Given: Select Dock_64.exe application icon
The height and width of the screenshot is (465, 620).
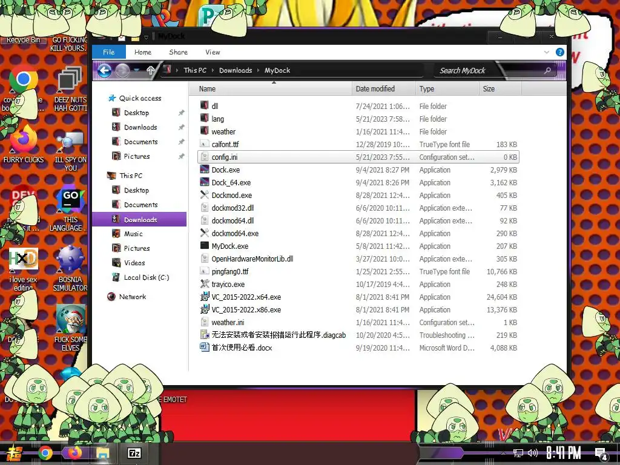Looking at the screenshot, I should [205, 182].
